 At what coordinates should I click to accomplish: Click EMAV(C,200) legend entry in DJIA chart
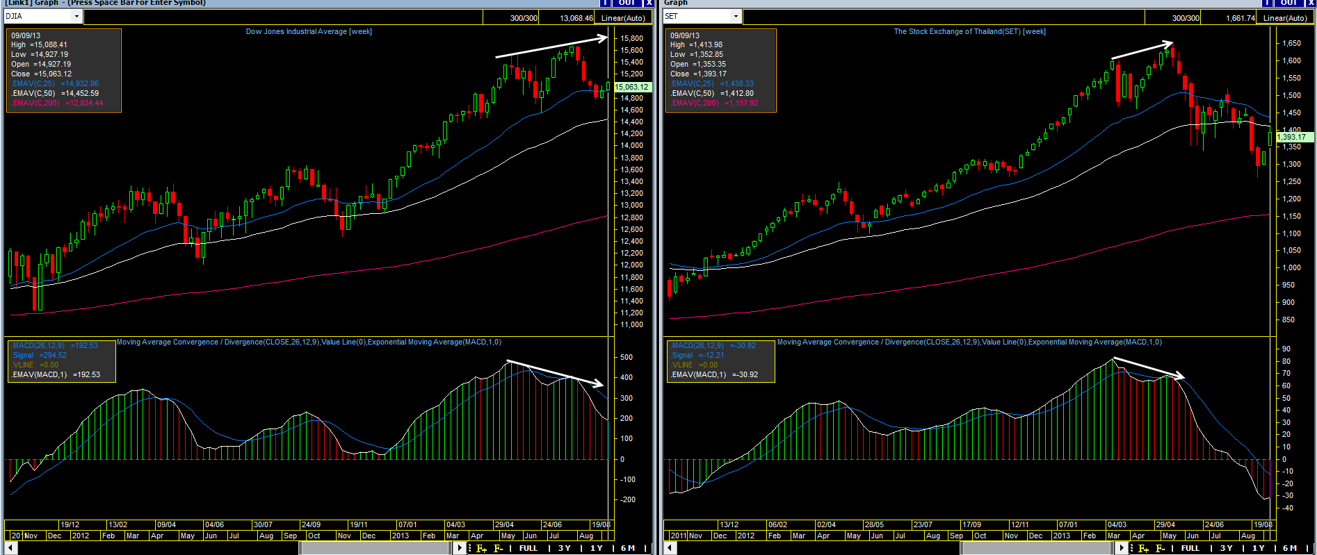[57, 103]
